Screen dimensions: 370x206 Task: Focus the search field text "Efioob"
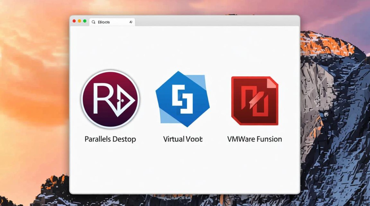tap(104, 22)
